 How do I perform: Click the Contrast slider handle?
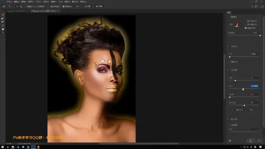tap(230, 97)
